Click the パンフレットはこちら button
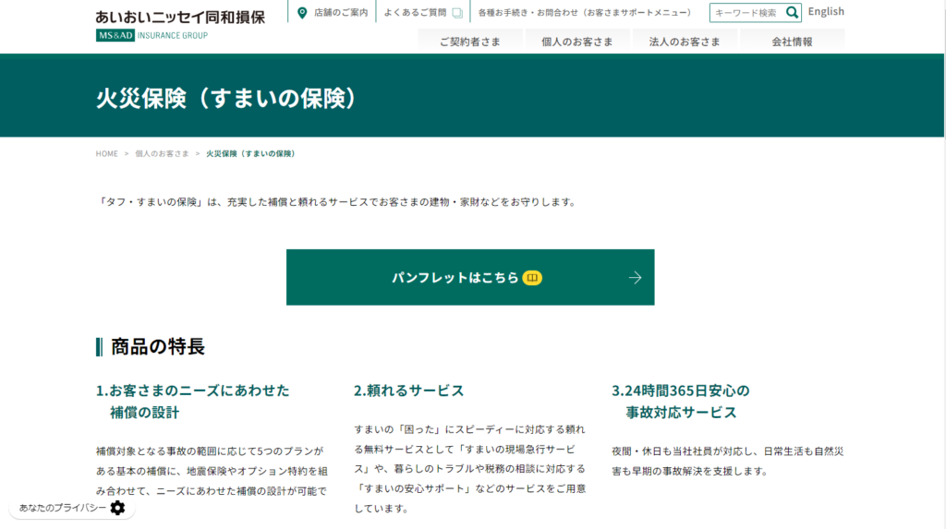 click(x=470, y=278)
